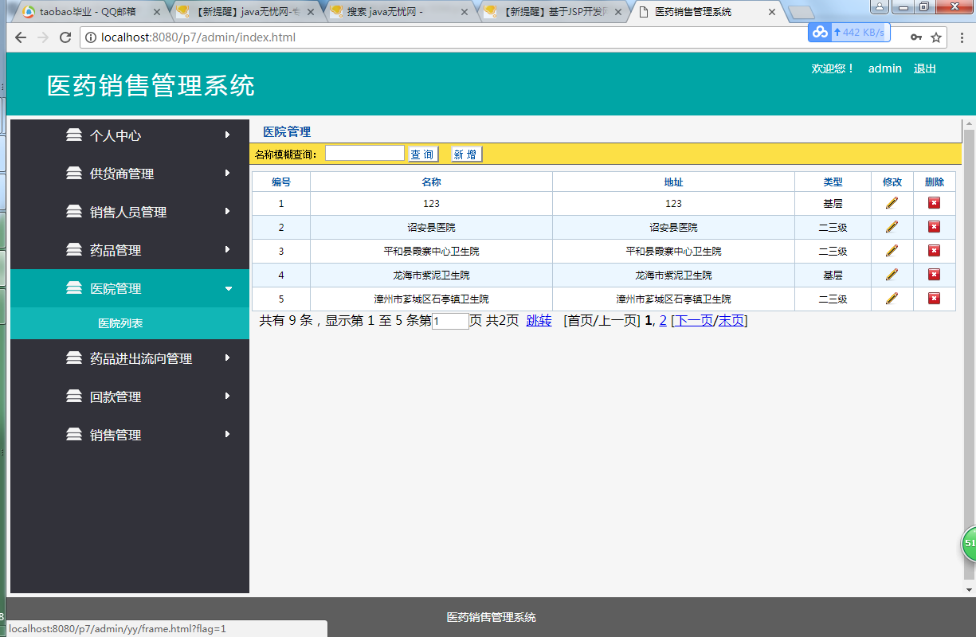Click the key icon in address bar
This screenshot has height=637, width=976.
916,37
